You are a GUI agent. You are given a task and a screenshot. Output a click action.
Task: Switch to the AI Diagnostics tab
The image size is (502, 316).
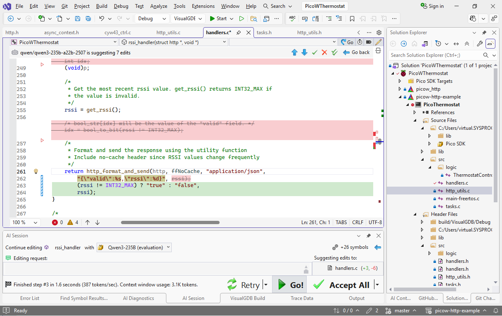tap(138, 298)
